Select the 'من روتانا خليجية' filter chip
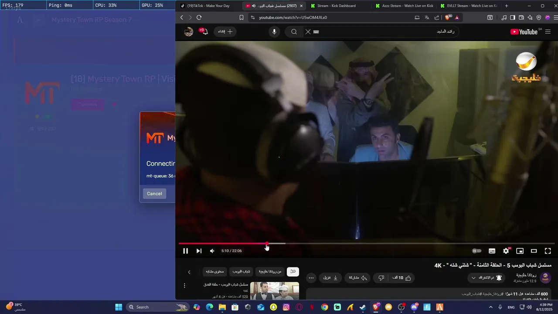 click(x=270, y=272)
